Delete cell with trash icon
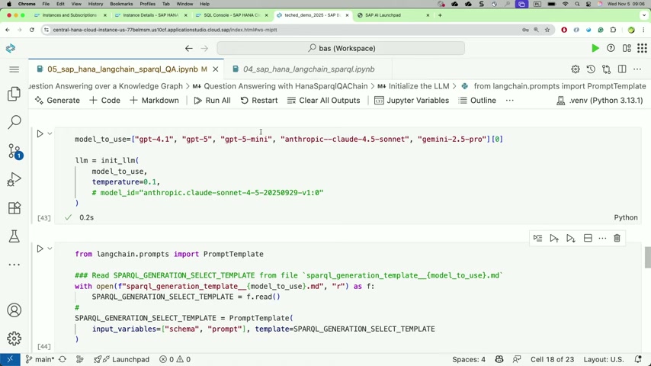Screen dimensions: 651x366 click(x=617, y=238)
